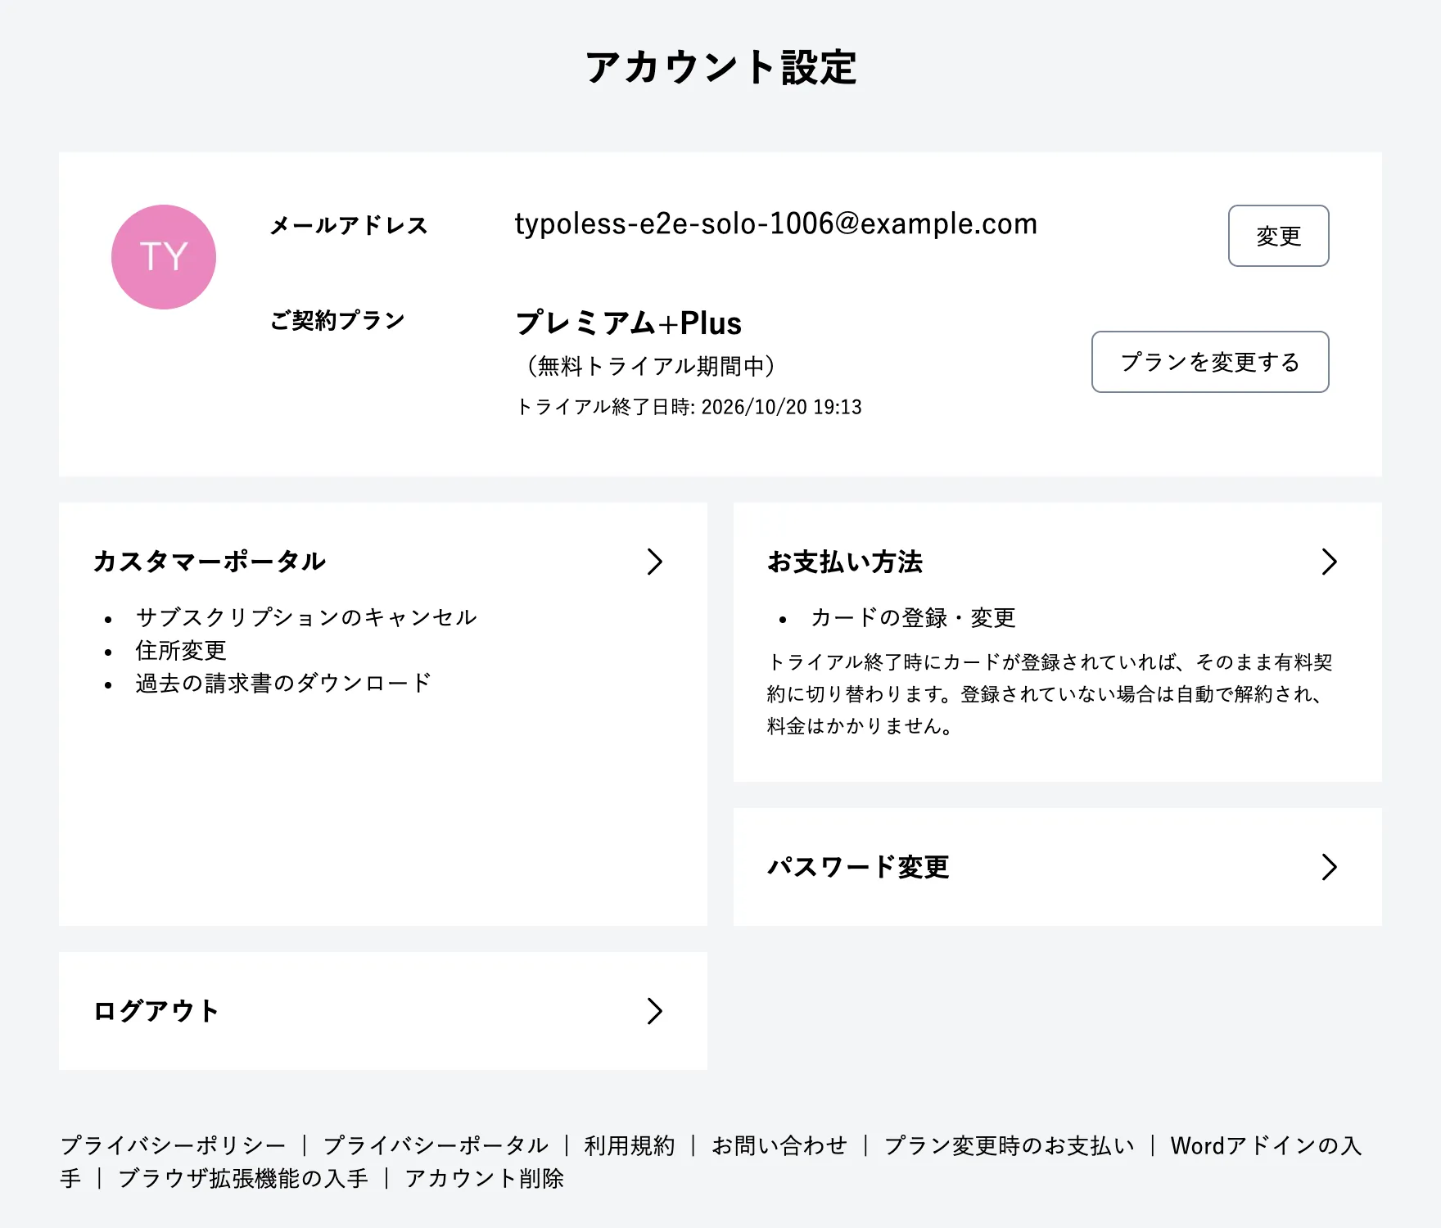The image size is (1441, 1228).
Task: Click the trial payment explanation paragraph
Action: (1050, 693)
